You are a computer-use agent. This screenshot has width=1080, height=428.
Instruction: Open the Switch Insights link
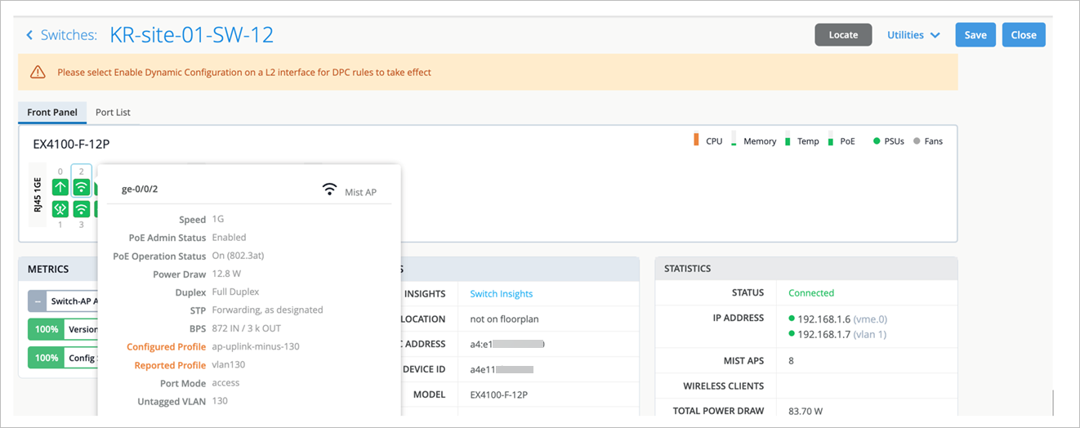[x=501, y=294]
